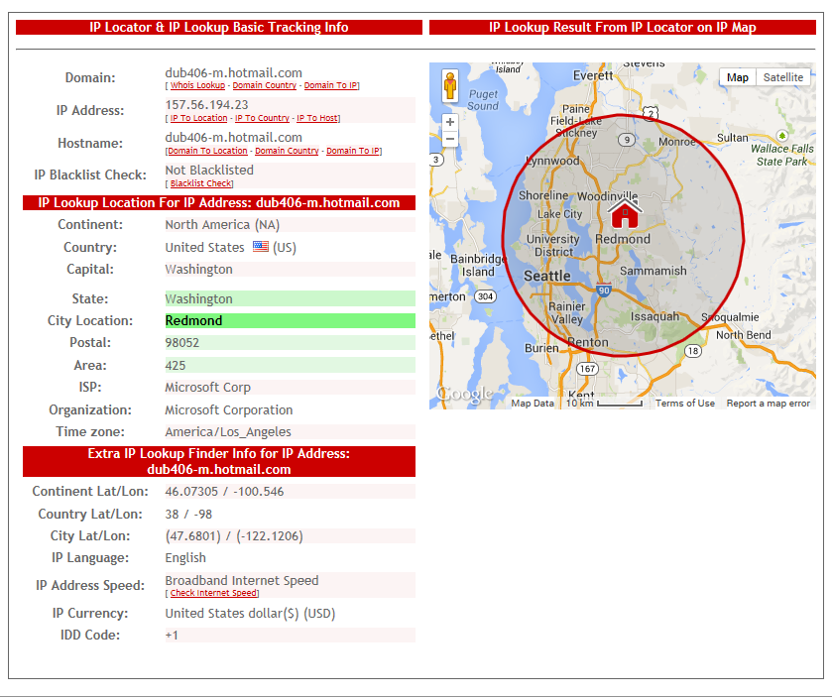
Task: Open the Blacklist Check link
Action: point(200,183)
